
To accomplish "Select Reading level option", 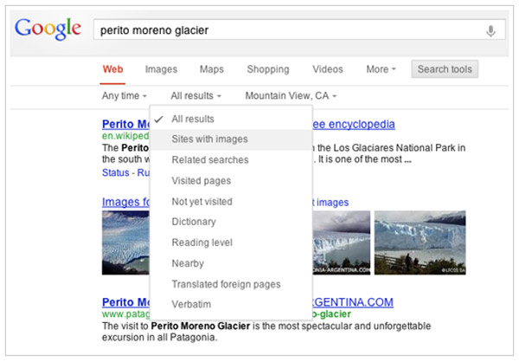I will click(x=231, y=242).
